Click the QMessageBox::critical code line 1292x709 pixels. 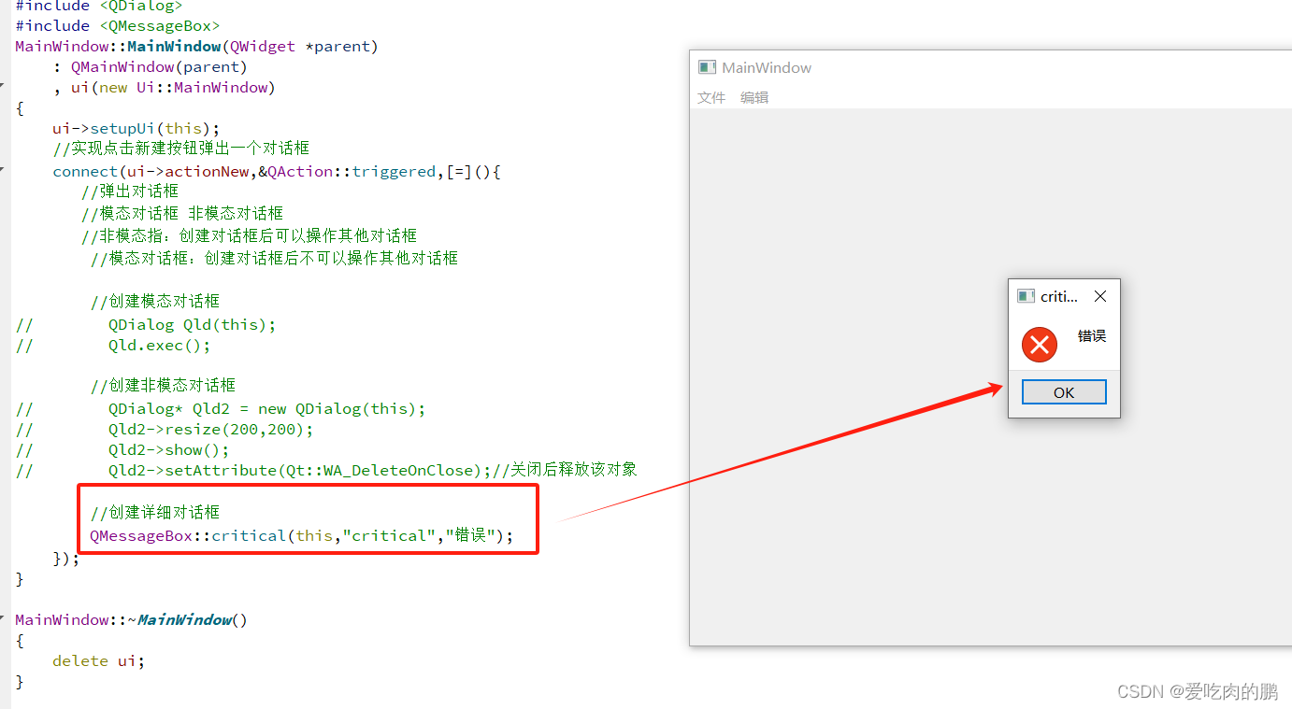pyautogui.click(x=302, y=535)
